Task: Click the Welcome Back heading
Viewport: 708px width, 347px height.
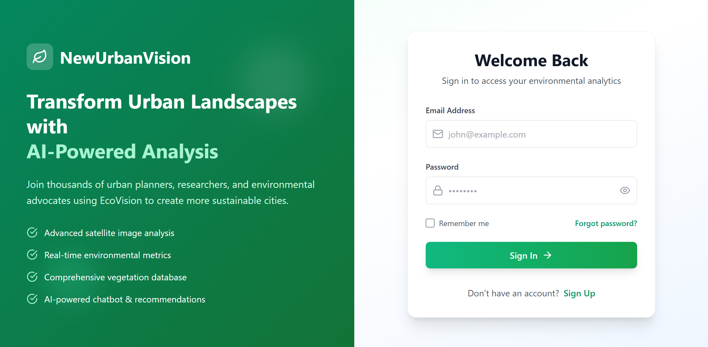Action: (x=531, y=60)
